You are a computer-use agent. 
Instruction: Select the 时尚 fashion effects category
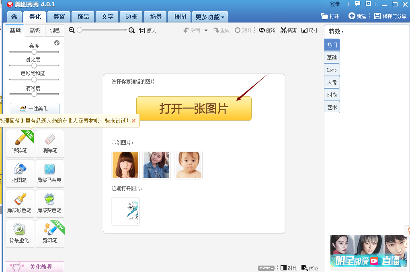[332, 95]
